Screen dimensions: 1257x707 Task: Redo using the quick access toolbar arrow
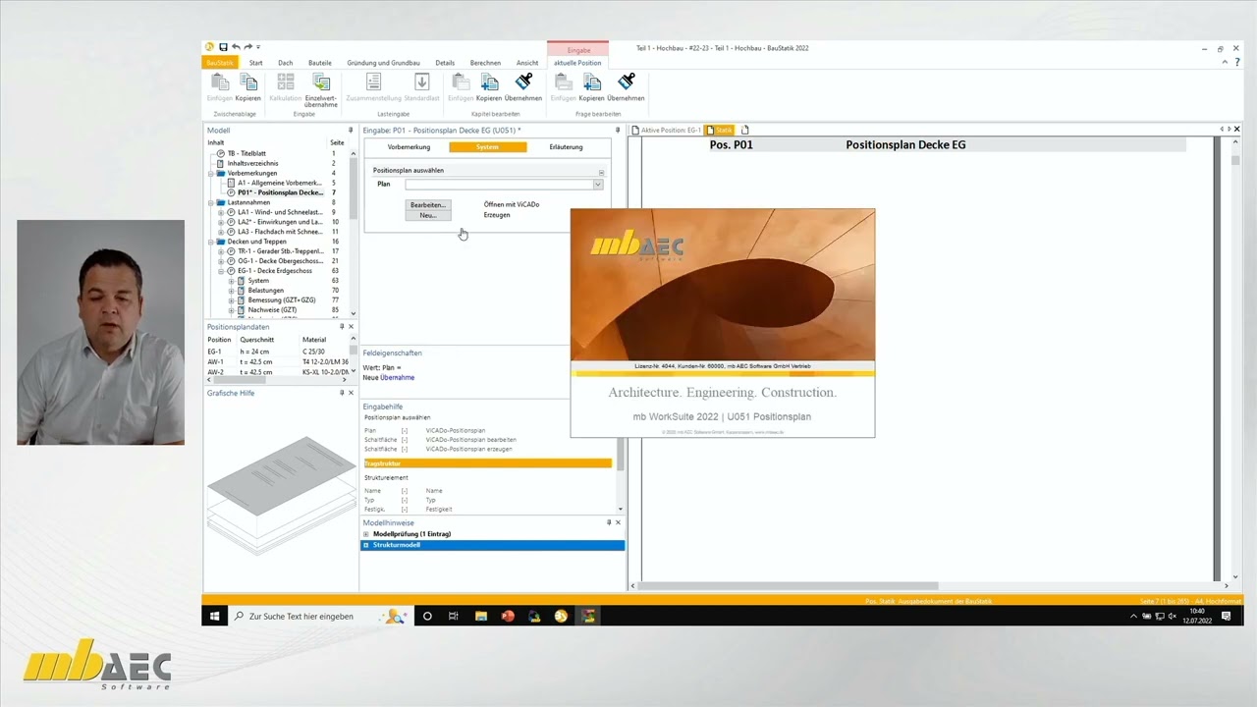[248, 47]
